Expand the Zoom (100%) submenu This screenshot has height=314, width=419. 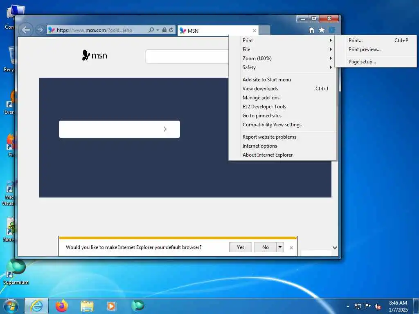pos(283,58)
